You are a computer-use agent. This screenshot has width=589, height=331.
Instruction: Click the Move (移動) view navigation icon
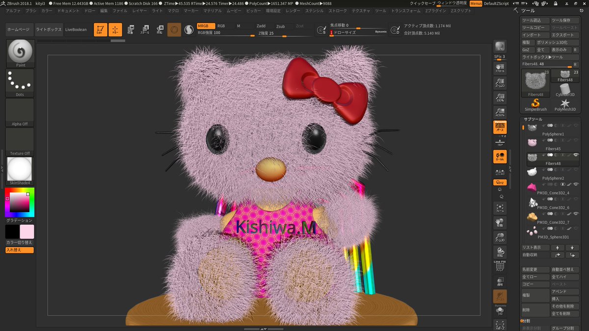(x=500, y=223)
